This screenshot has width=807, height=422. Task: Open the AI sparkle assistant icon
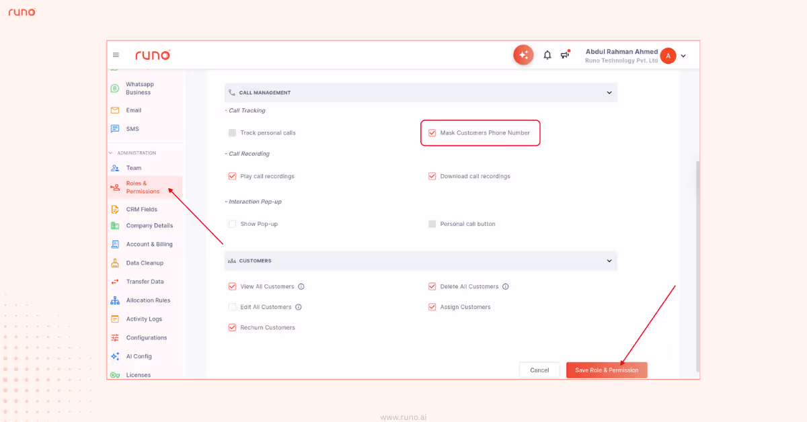[x=523, y=55]
